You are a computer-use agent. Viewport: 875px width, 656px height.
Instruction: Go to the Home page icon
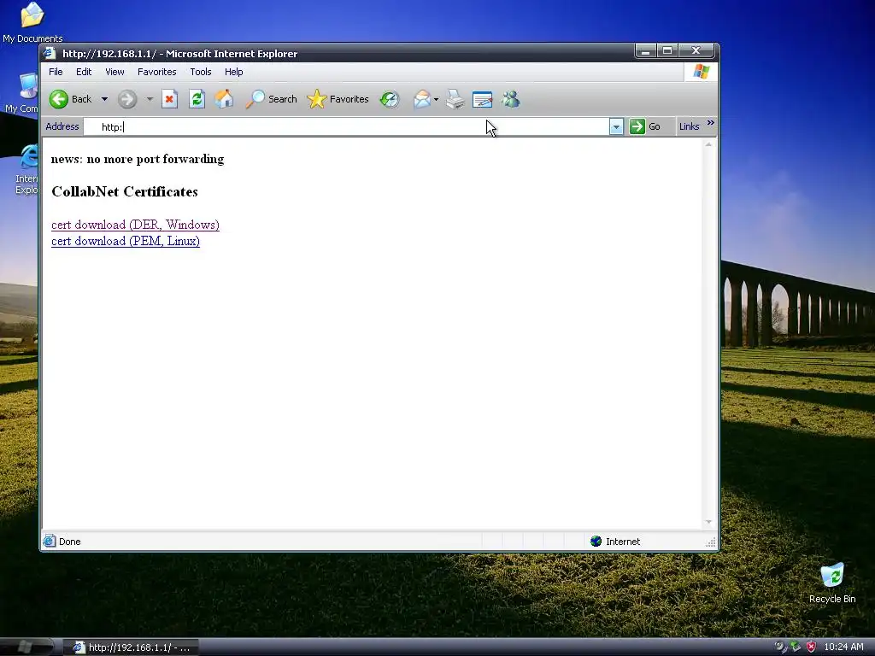(224, 99)
